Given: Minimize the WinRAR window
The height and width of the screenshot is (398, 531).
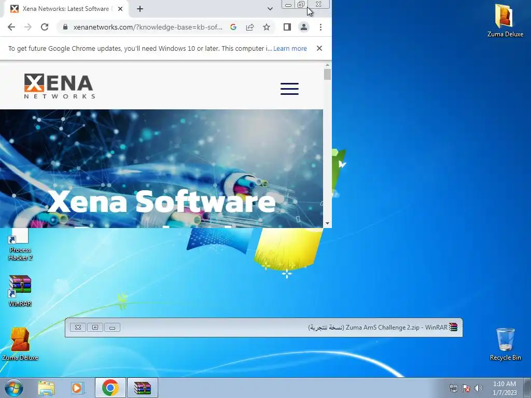Looking at the screenshot, I should [112, 328].
